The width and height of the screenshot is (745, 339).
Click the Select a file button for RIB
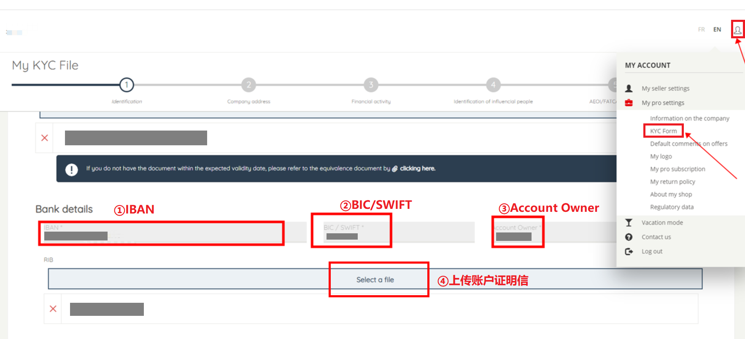point(375,280)
